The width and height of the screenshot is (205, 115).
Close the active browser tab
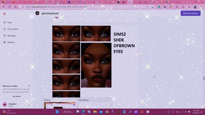131,2
